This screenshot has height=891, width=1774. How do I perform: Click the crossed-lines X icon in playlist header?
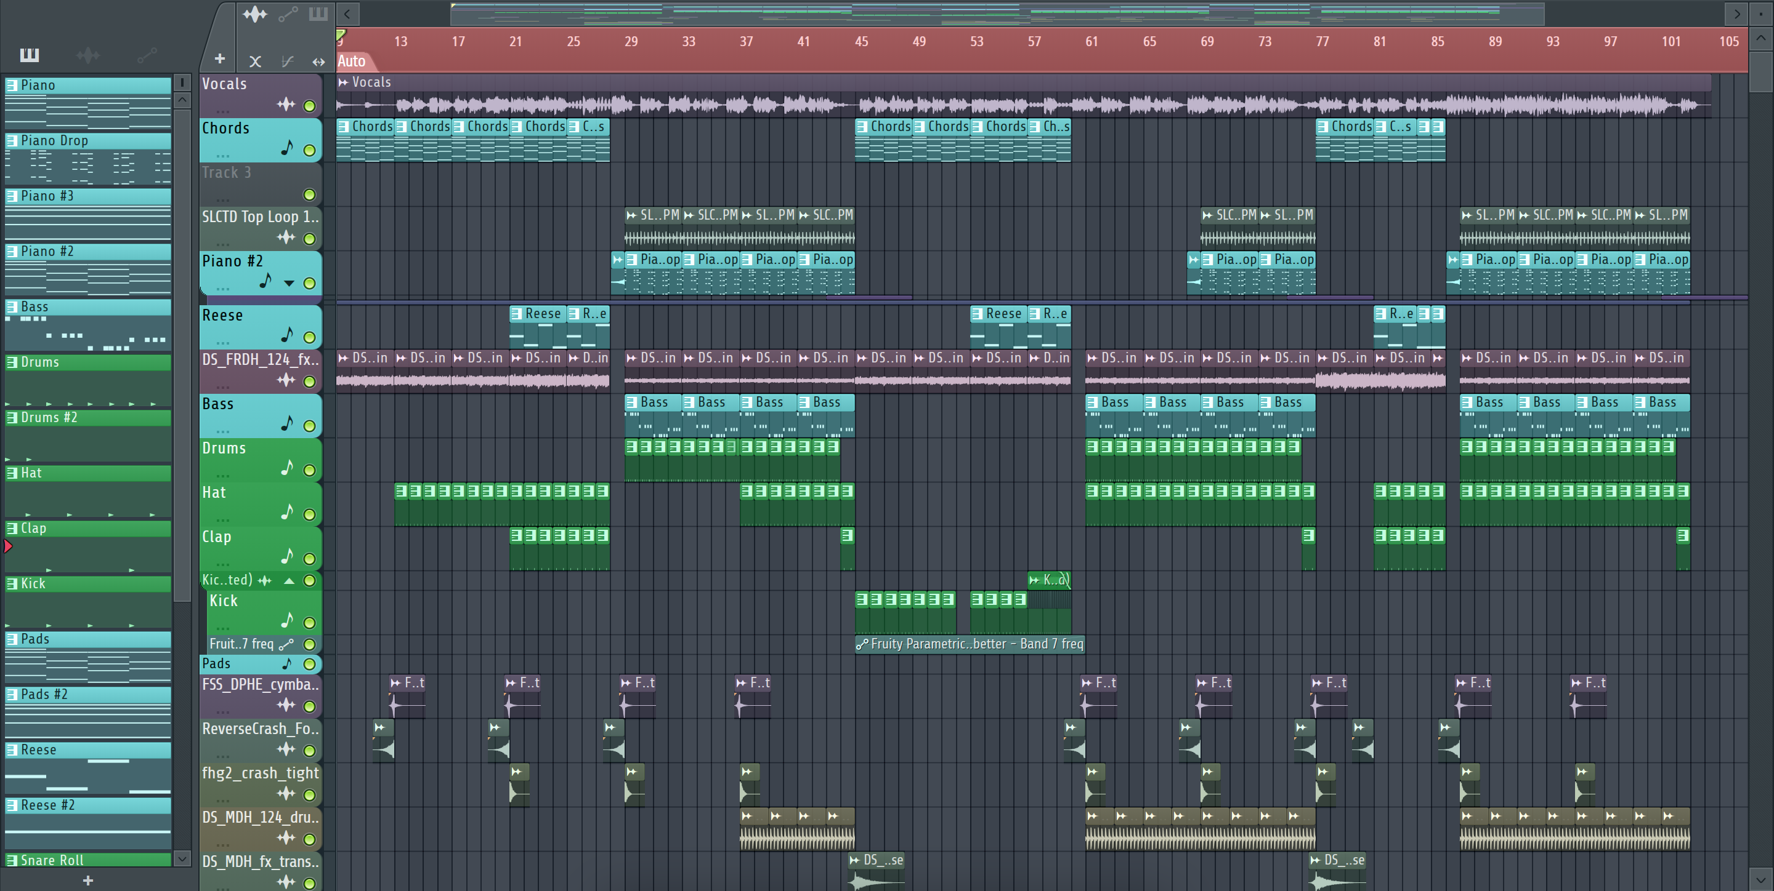pos(255,62)
